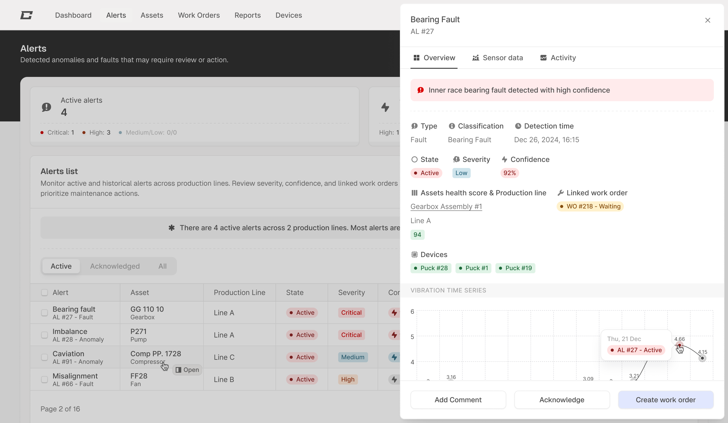Click the confidence bolt icon in Caviation row
Image resolution: width=728 pixels, height=423 pixels.
tap(394, 357)
